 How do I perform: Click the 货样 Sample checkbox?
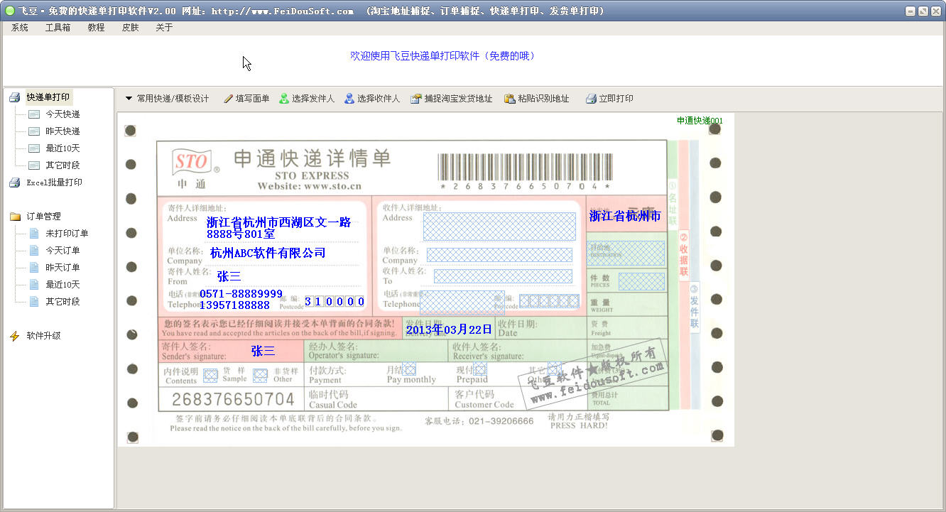(211, 375)
